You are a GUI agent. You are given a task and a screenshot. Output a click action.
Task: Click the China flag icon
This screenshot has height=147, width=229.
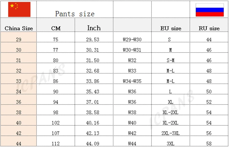tap(19, 9)
